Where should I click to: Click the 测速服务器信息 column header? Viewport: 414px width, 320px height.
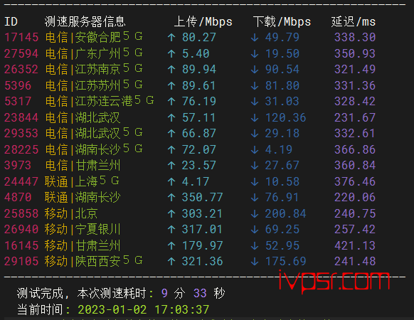tap(85, 21)
